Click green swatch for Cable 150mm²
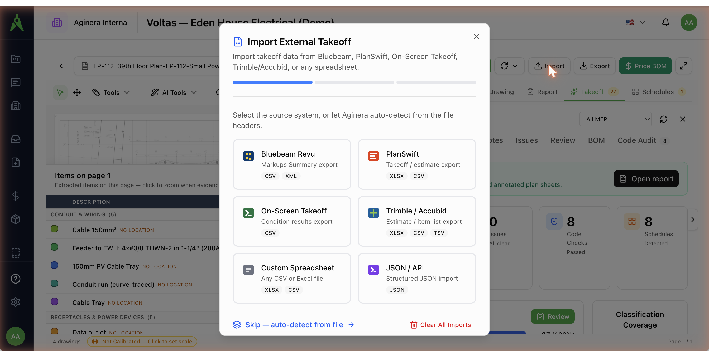 point(54,229)
